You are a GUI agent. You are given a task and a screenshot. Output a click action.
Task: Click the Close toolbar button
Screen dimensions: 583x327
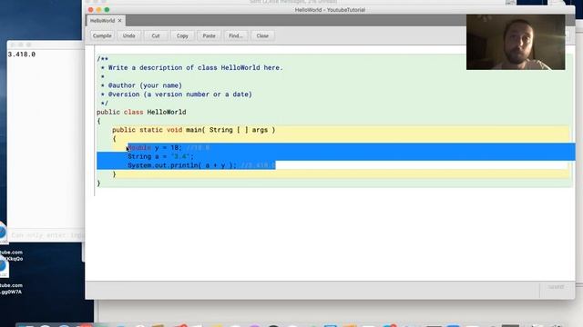pyautogui.click(x=262, y=36)
